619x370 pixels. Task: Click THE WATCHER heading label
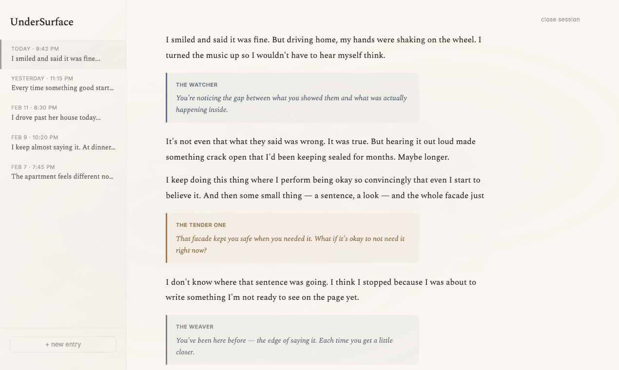197,85
